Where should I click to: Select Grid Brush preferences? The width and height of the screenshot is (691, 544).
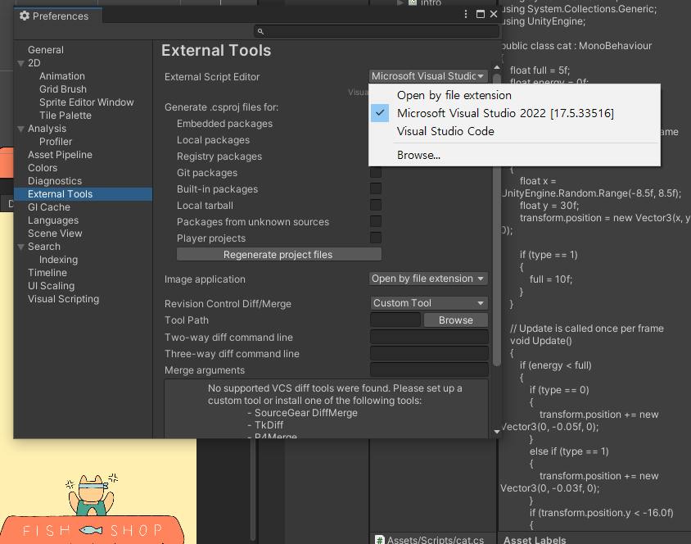[x=63, y=89]
